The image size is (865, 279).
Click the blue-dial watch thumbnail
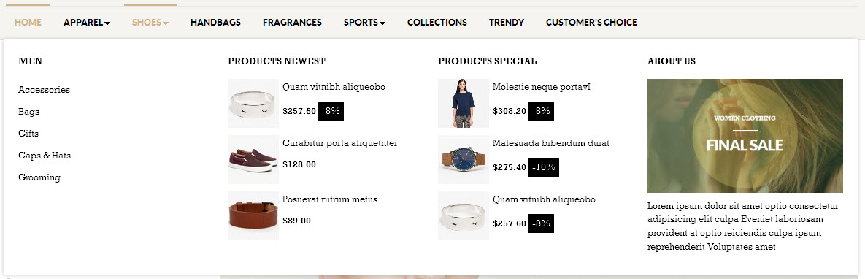click(x=464, y=160)
